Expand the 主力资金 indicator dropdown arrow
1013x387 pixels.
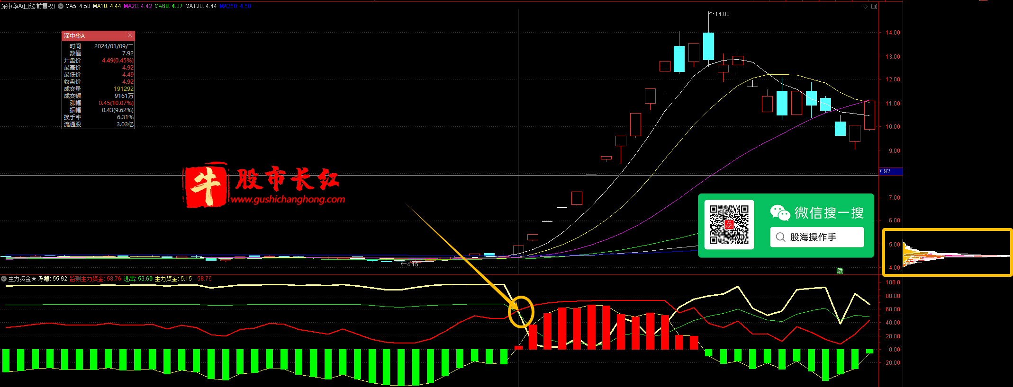pyautogui.click(x=4, y=279)
